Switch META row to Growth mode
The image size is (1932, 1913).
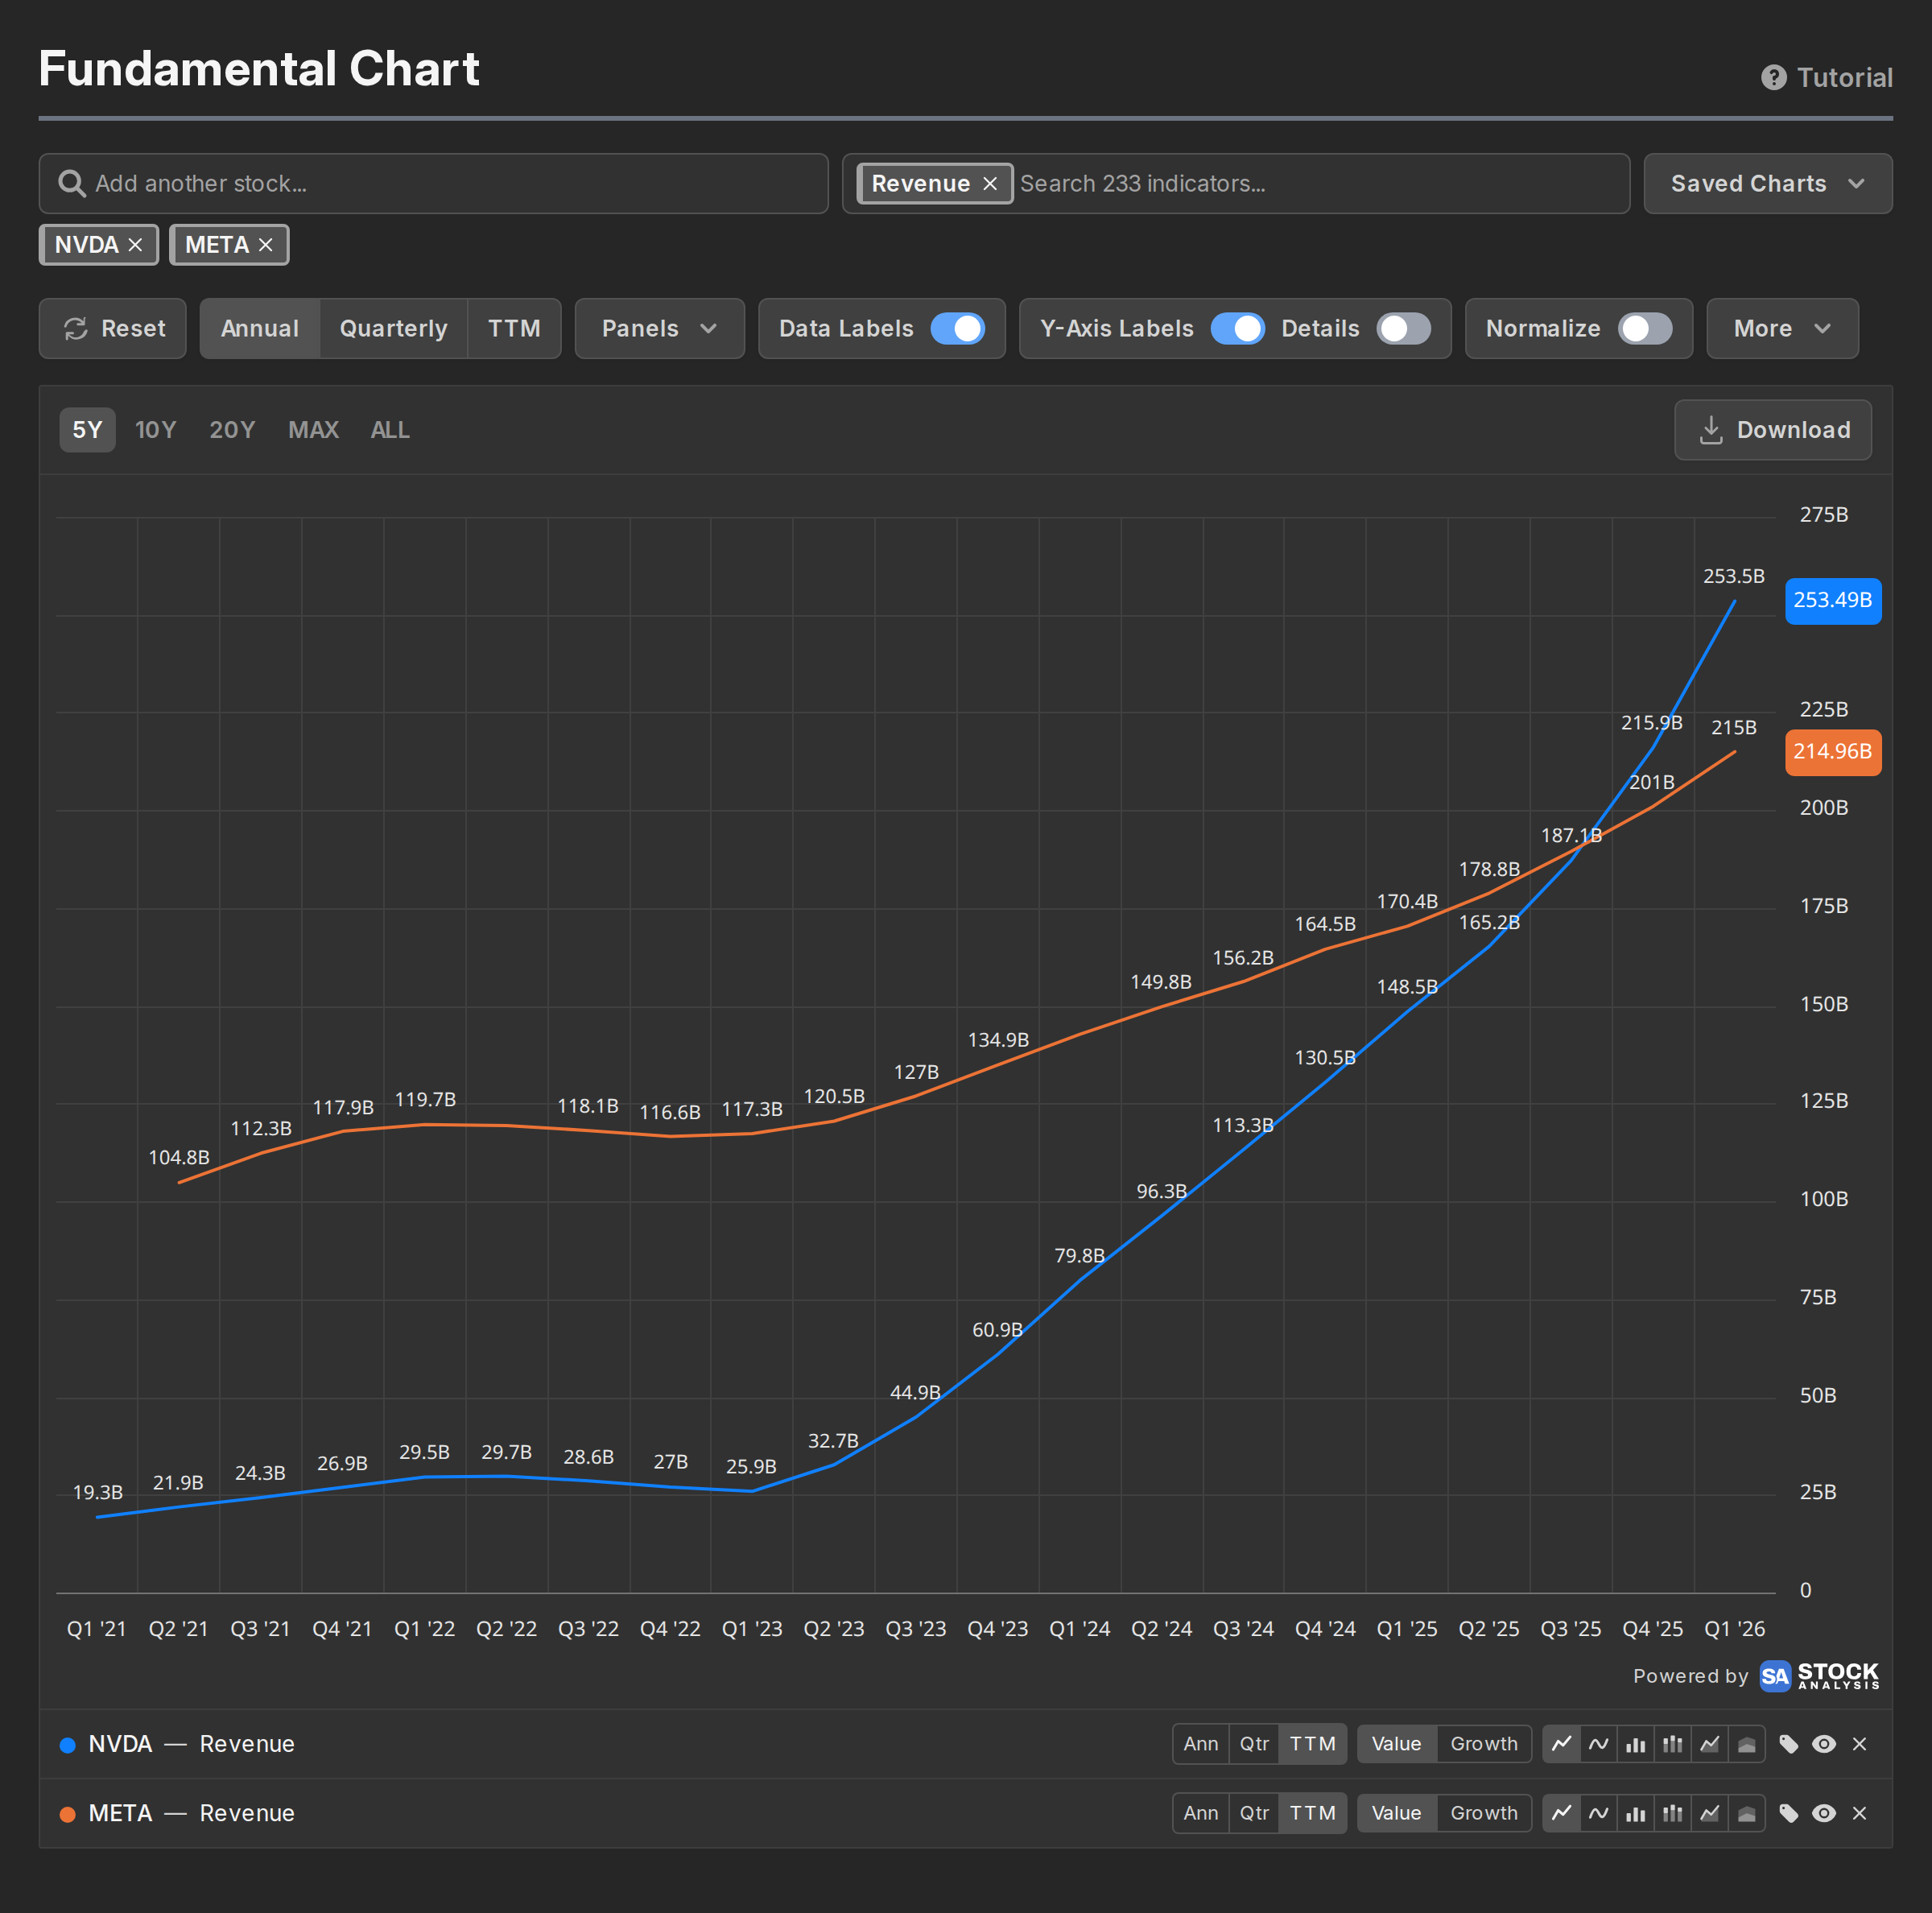(x=1484, y=1813)
